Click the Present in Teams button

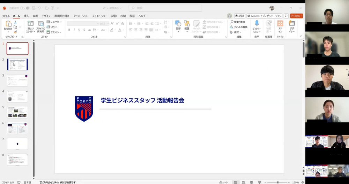pos(264,16)
